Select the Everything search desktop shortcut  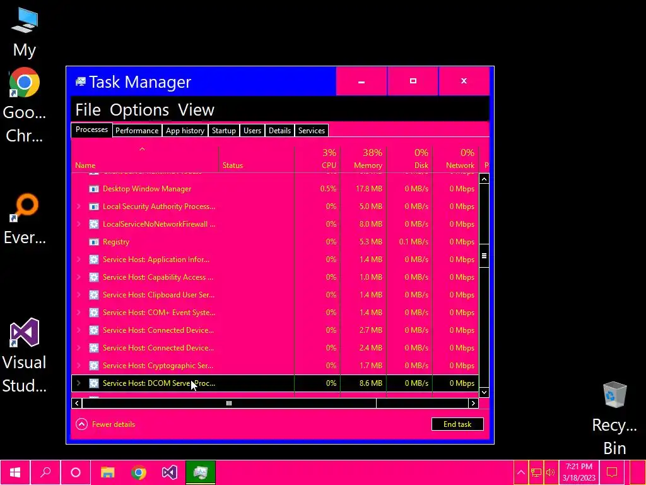25,219
